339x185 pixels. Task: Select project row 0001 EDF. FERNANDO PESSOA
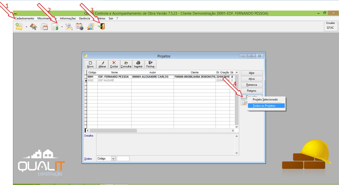click(160, 77)
